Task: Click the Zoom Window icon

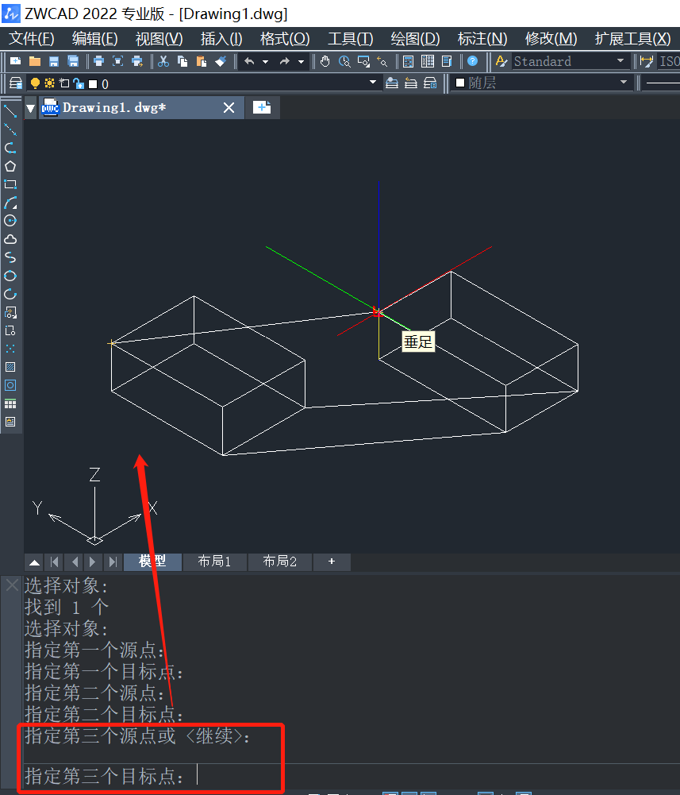Action: [x=364, y=61]
